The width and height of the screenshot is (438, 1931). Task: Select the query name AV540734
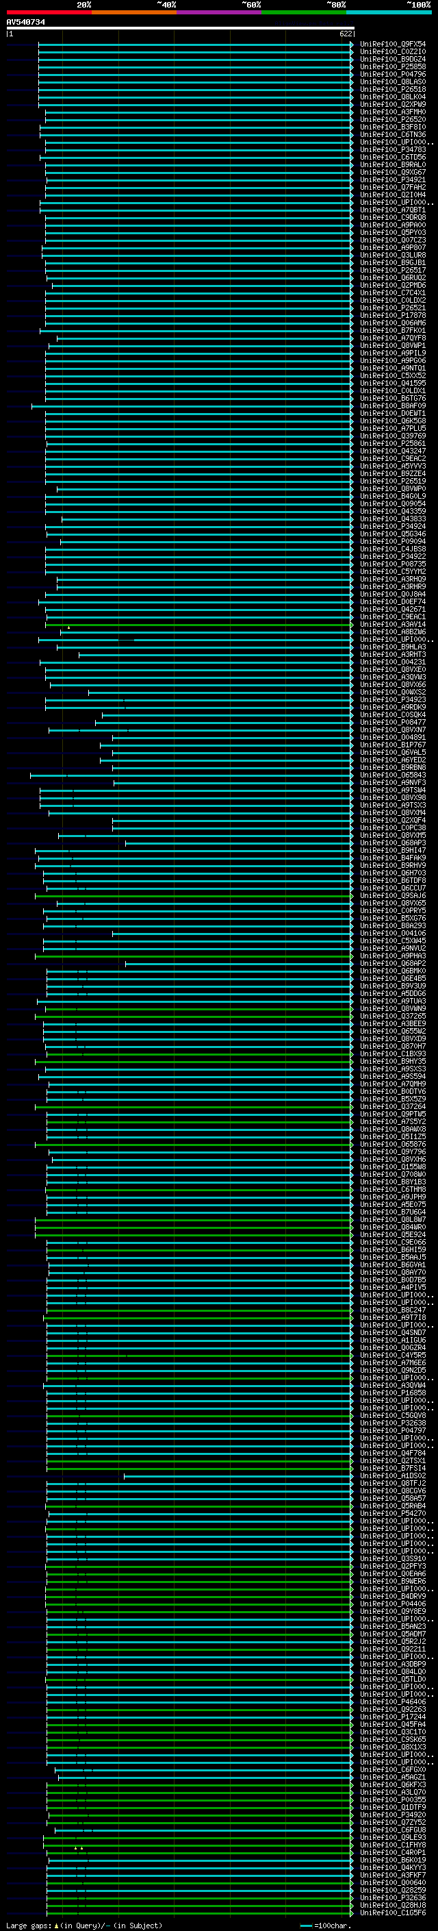click(25, 23)
